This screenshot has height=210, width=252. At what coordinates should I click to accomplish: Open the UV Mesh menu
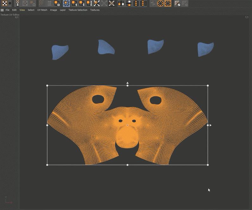(42, 10)
